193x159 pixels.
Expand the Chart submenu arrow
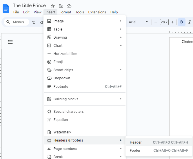121,45
